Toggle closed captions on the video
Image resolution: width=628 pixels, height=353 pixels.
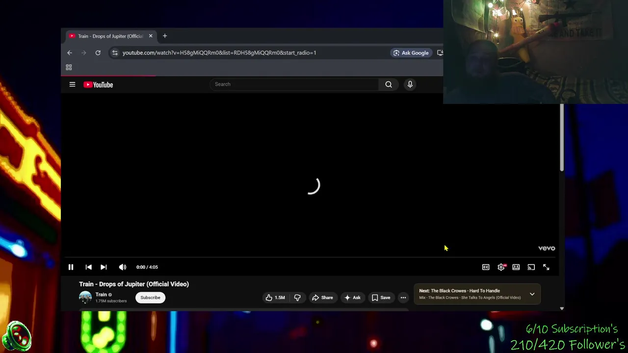[486, 267]
